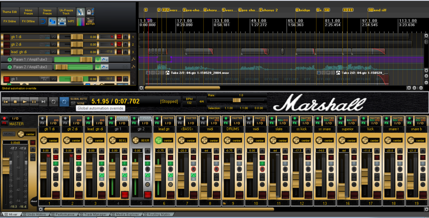
Task: Toggle master track mute button
Action: point(33,143)
